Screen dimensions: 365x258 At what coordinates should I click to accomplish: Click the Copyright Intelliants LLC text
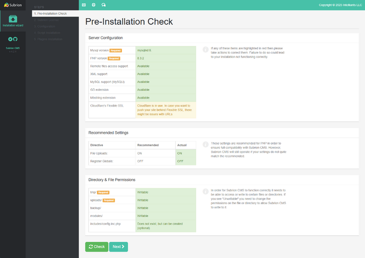click(340, 5)
